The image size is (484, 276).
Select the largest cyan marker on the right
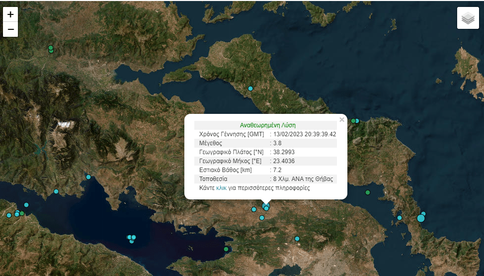[421, 218]
